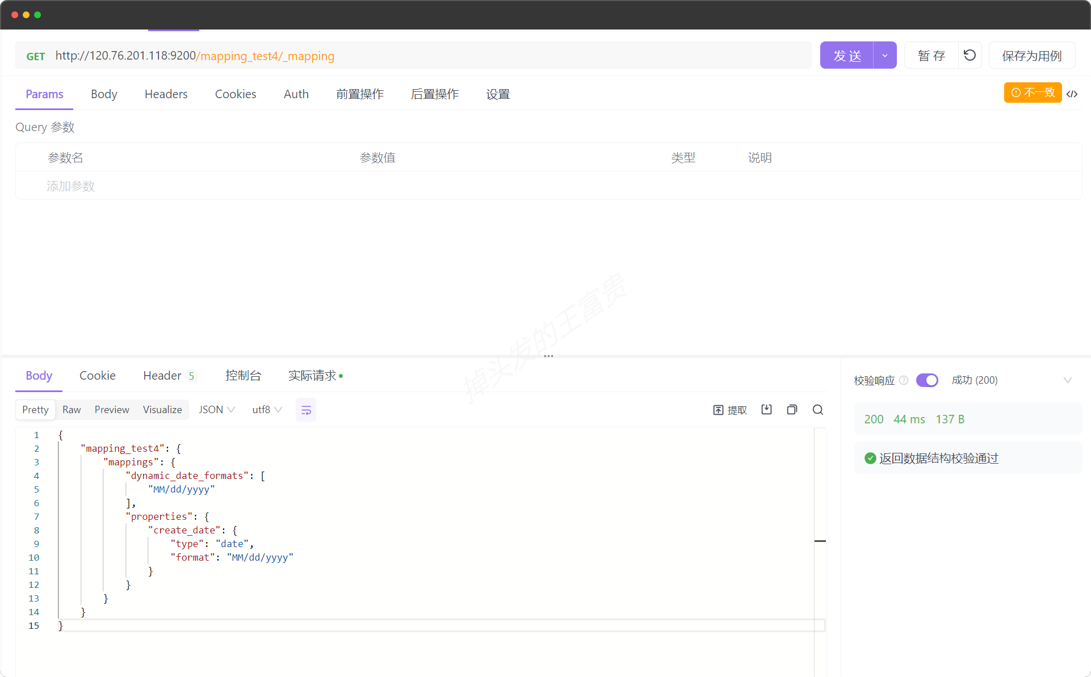Click the green validation passed check icon

coord(870,458)
